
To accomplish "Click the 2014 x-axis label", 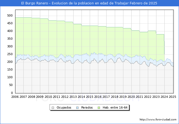I will coord(82,97).
